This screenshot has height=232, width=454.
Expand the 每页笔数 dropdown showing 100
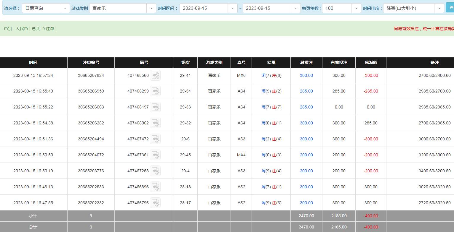[341, 8]
